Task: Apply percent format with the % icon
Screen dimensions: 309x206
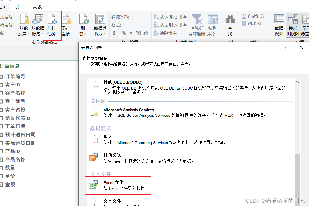Action: (124, 33)
